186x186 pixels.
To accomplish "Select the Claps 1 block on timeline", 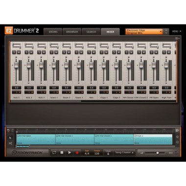I will click(153, 139).
